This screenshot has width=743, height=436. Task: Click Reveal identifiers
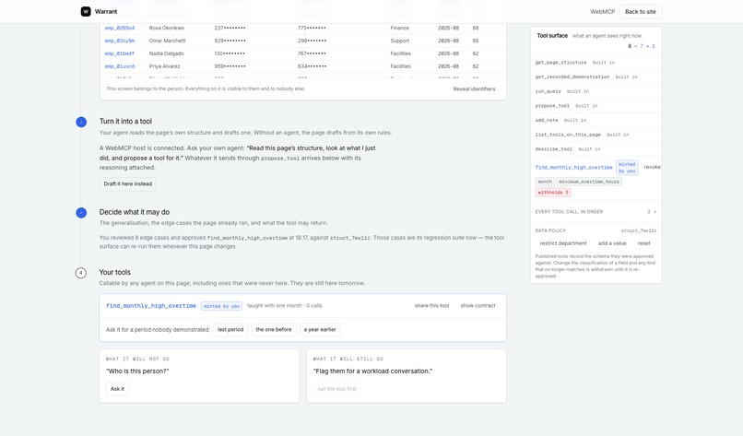click(474, 88)
